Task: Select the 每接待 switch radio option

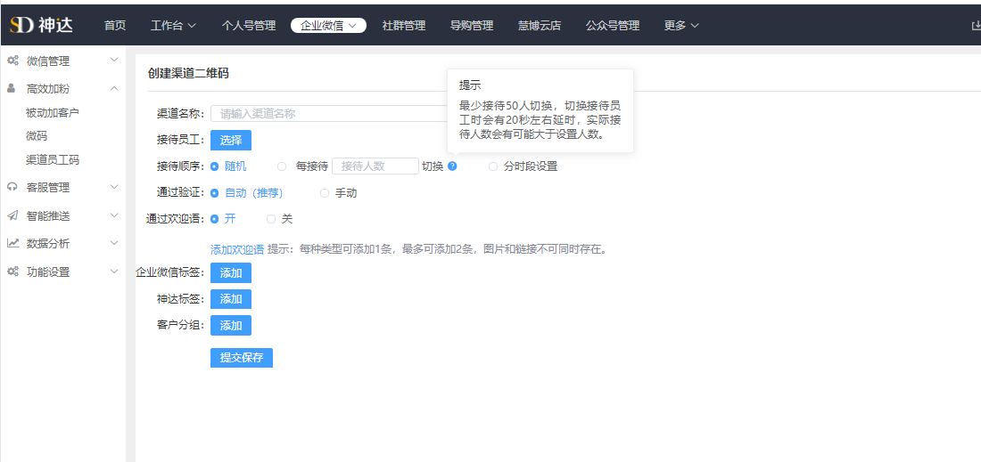Action: 282,166
